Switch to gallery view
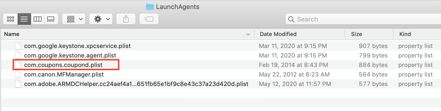The image size is (441, 111). coord(51,19)
